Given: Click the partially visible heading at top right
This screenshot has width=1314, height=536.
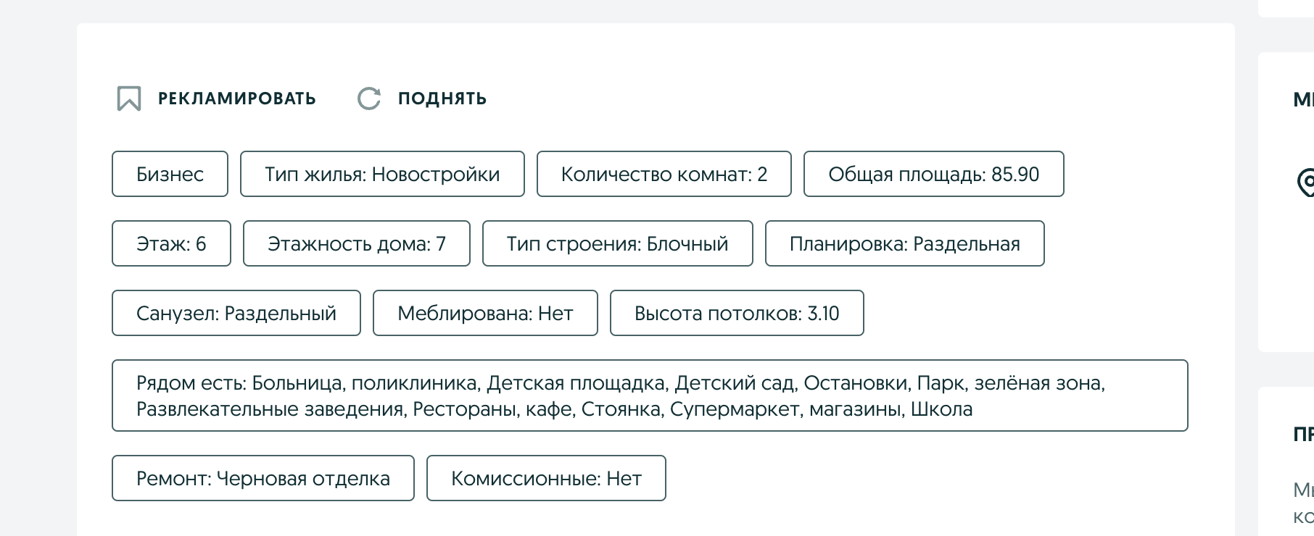Looking at the screenshot, I should coord(1303,100).
